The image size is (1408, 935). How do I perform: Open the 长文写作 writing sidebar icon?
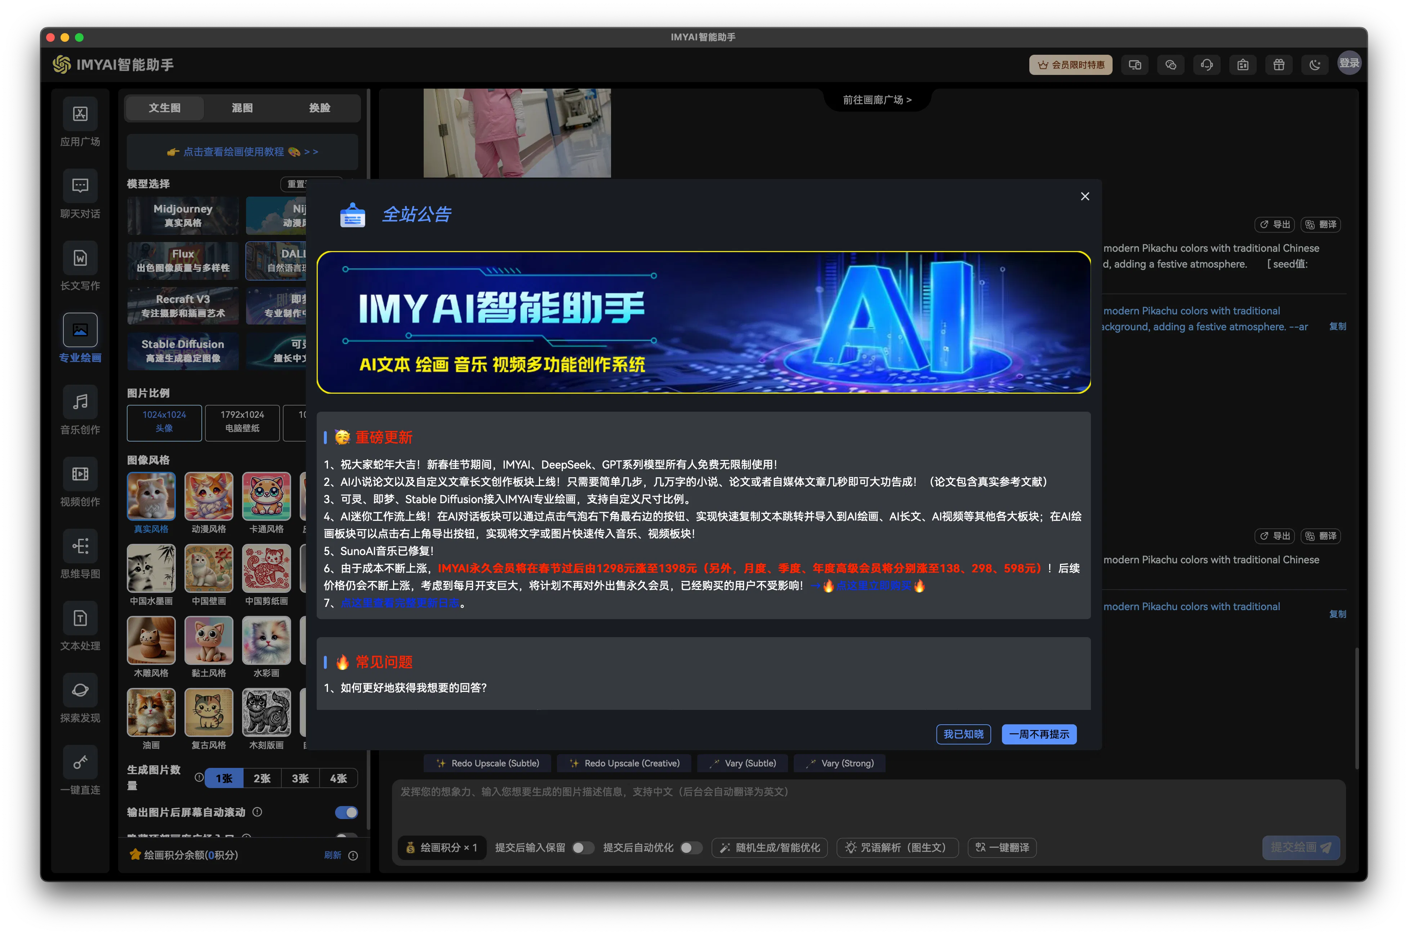coord(80,258)
